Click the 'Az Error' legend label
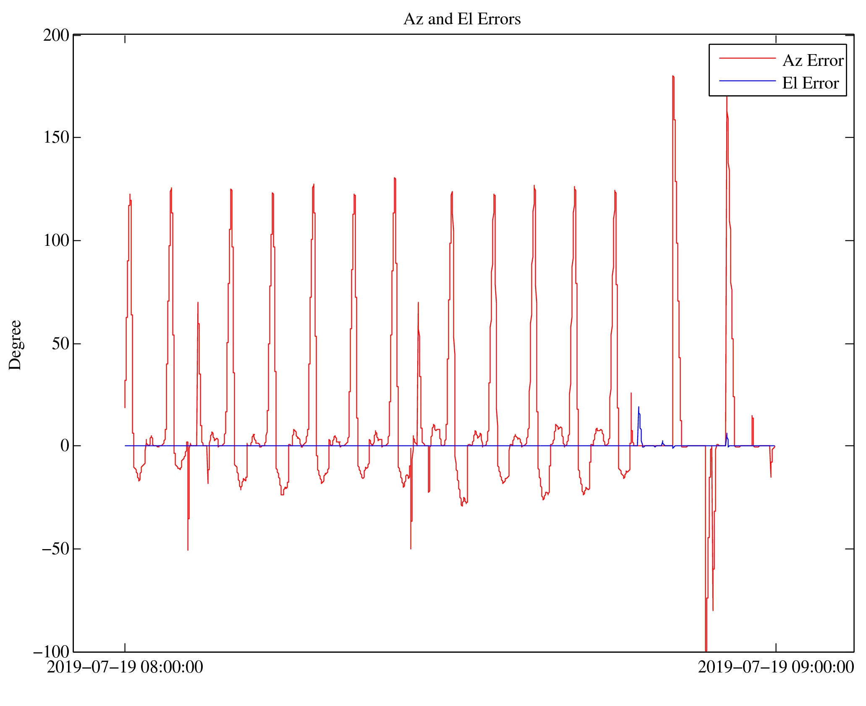866x706 pixels. pyautogui.click(x=813, y=61)
